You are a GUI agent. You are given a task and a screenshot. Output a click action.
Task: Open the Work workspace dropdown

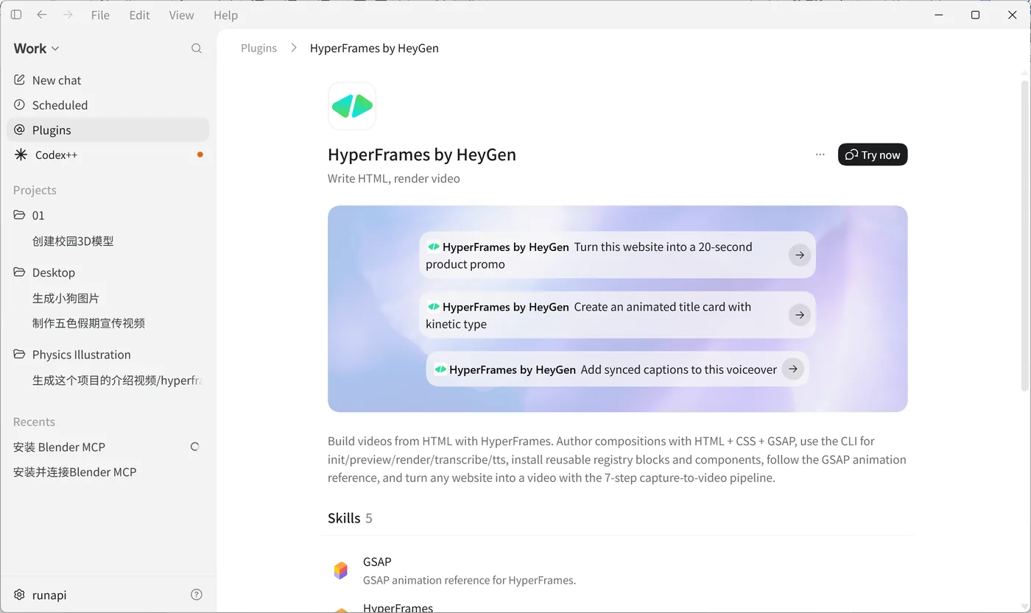pyautogui.click(x=36, y=49)
